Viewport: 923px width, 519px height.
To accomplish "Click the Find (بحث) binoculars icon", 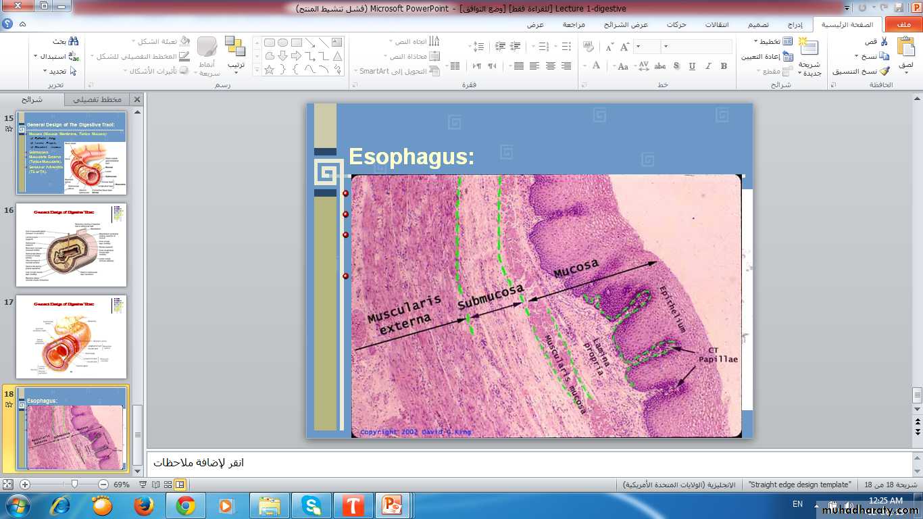I will [73, 42].
